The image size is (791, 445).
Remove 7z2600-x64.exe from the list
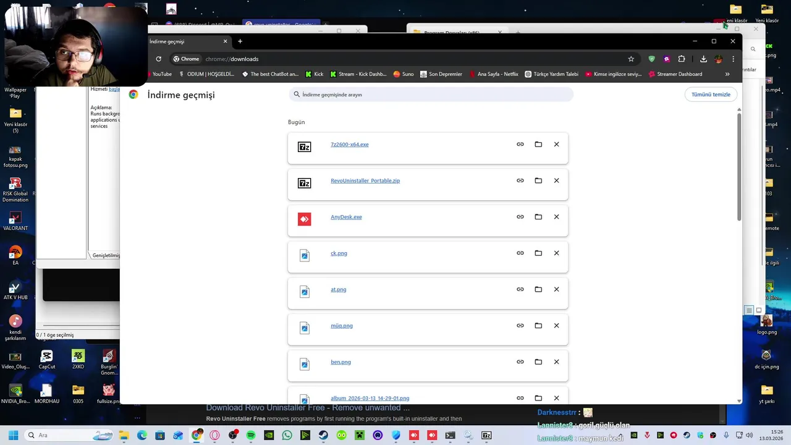pos(556,145)
